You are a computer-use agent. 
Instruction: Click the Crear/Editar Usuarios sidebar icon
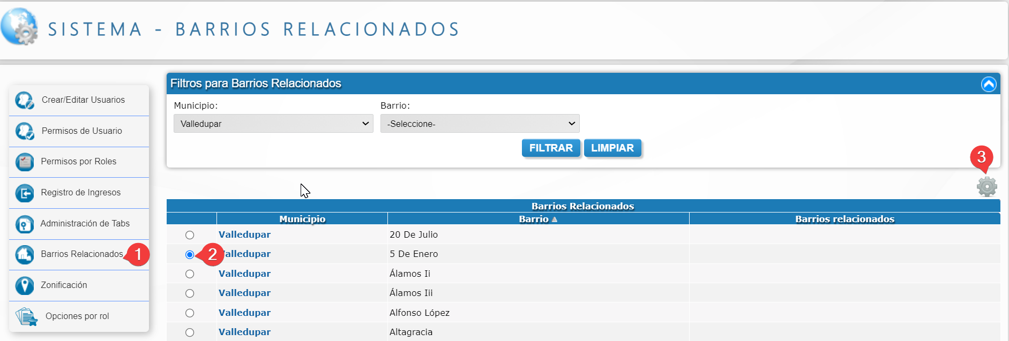point(25,100)
